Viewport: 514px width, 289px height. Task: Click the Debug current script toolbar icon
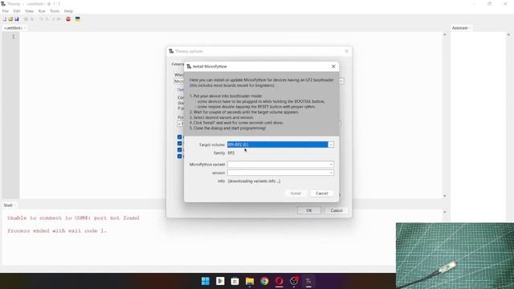[32, 19]
